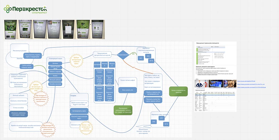Click the 'Онлайн-магазин' menu block
This screenshot has height=140, width=279.
click(55, 84)
